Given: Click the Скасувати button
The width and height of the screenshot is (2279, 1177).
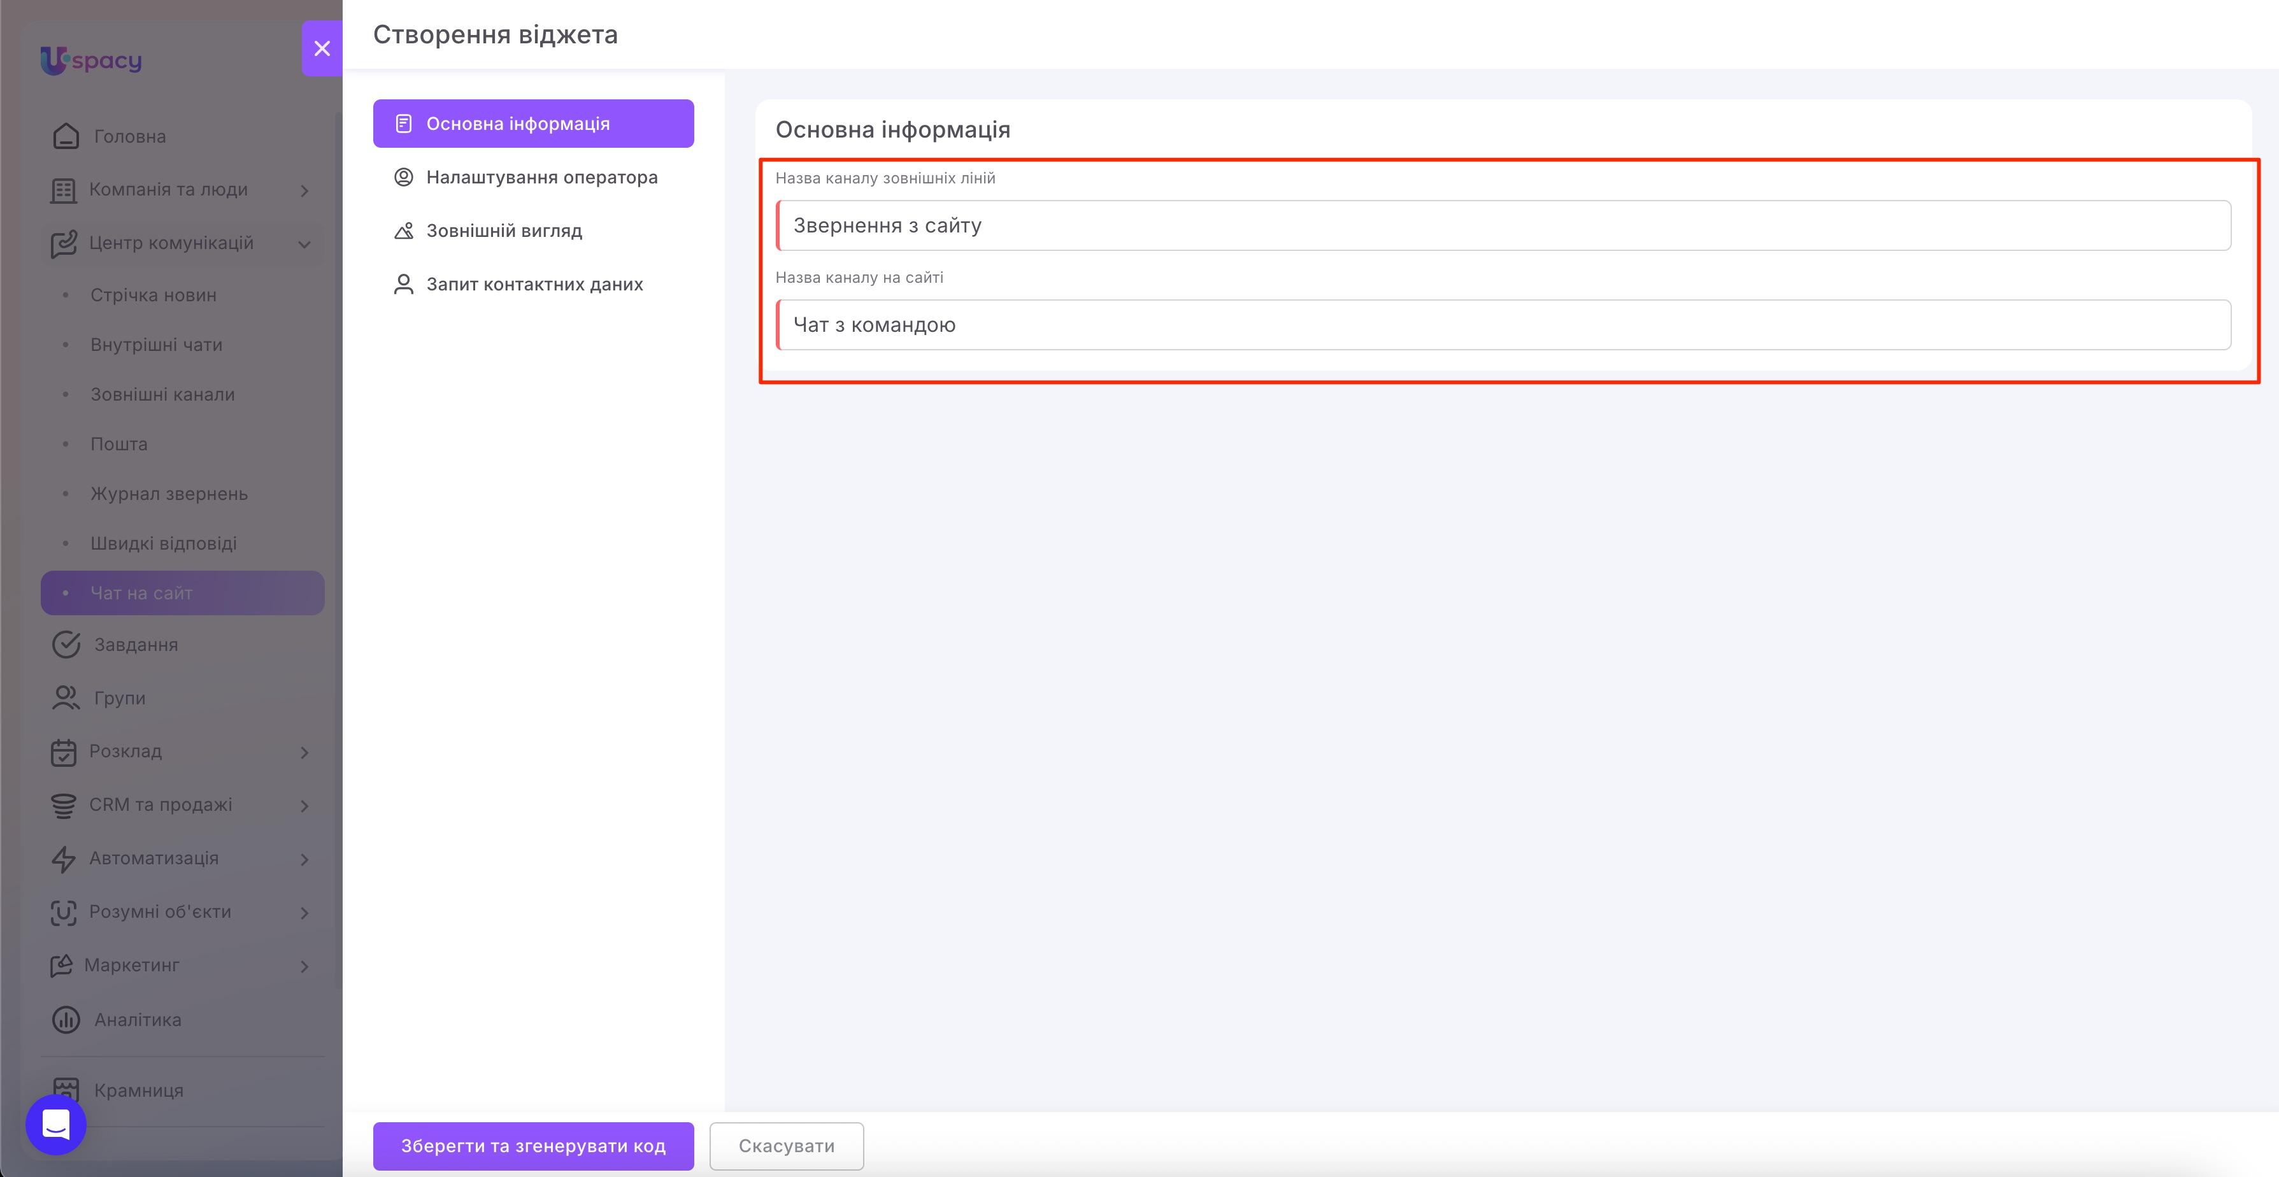Looking at the screenshot, I should 787,1146.
